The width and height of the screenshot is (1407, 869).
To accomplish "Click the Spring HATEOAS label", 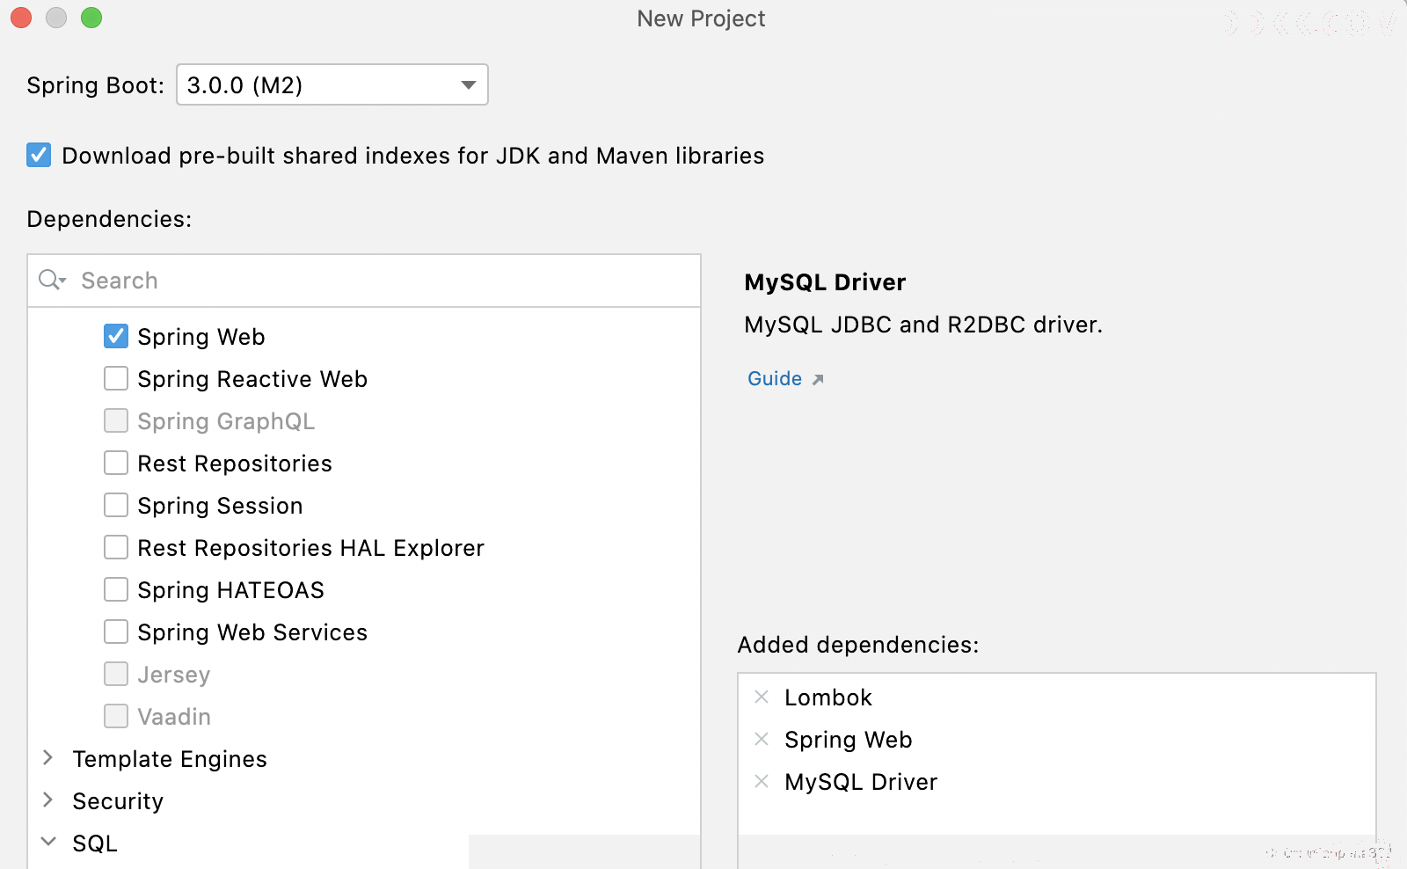I will tap(230, 590).
